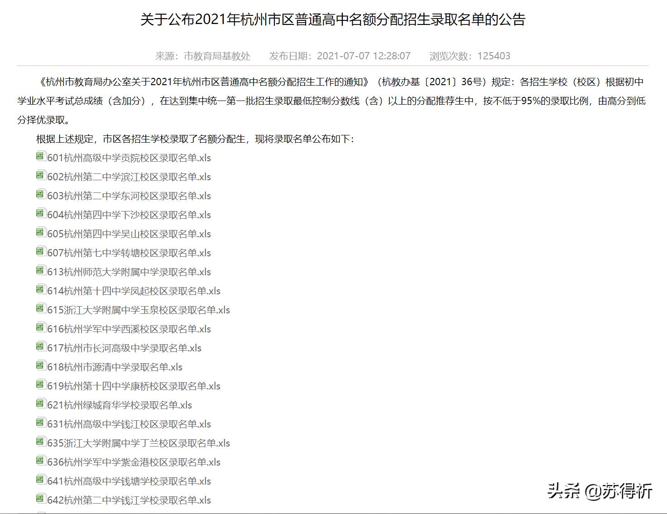Download 617杭州市长河高级中学录取名单.xls

[124, 348]
